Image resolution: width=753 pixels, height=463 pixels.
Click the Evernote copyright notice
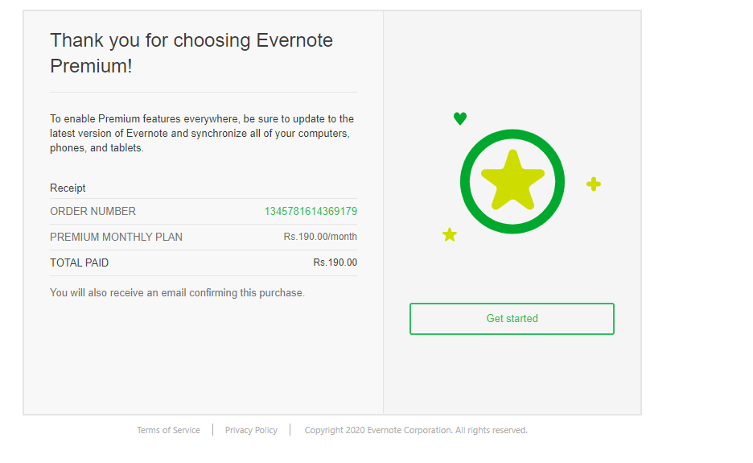tap(416, 430)
